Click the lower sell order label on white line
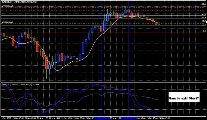The image size is (207, 120). click(7, 23)
